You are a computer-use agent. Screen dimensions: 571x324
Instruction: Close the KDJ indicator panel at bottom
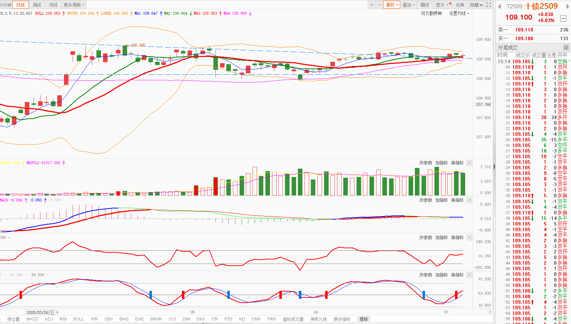(x=469, y=275)
